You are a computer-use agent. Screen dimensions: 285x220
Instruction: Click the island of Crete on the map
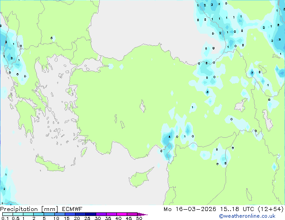coord(50,164)
